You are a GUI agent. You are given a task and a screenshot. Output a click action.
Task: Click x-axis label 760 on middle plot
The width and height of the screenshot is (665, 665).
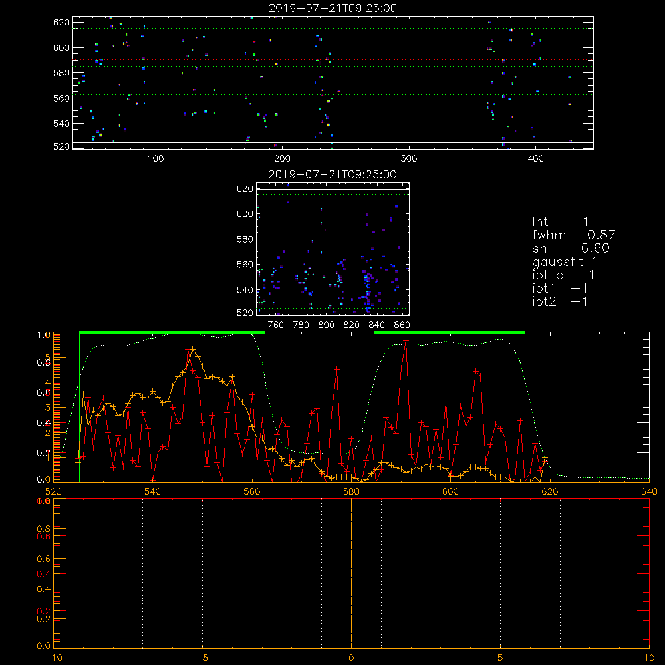click(276, 325)
